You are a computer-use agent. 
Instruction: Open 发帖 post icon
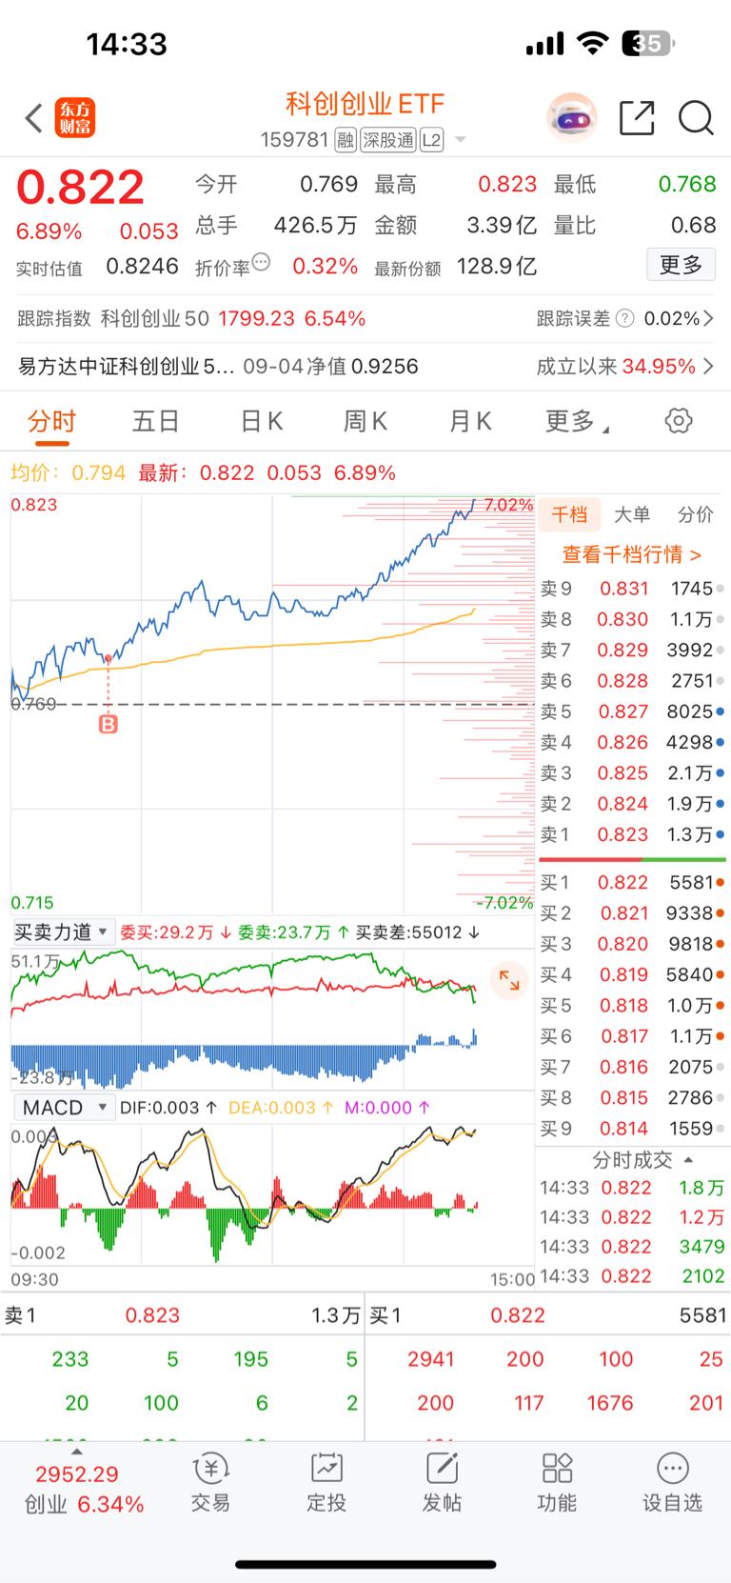click(x=442, y=1483)
